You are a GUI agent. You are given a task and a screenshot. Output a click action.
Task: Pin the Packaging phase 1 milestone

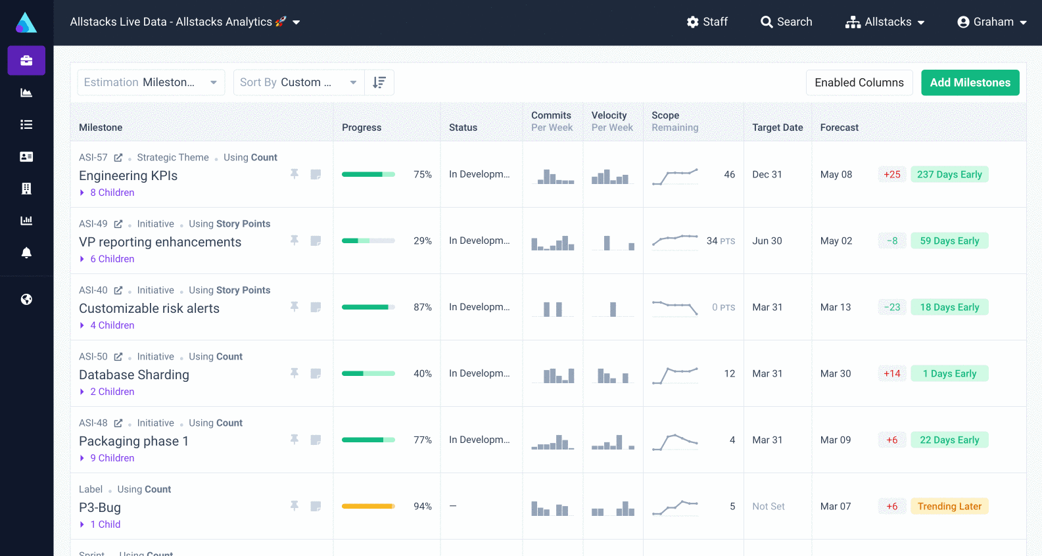click(x=295, y=440)
